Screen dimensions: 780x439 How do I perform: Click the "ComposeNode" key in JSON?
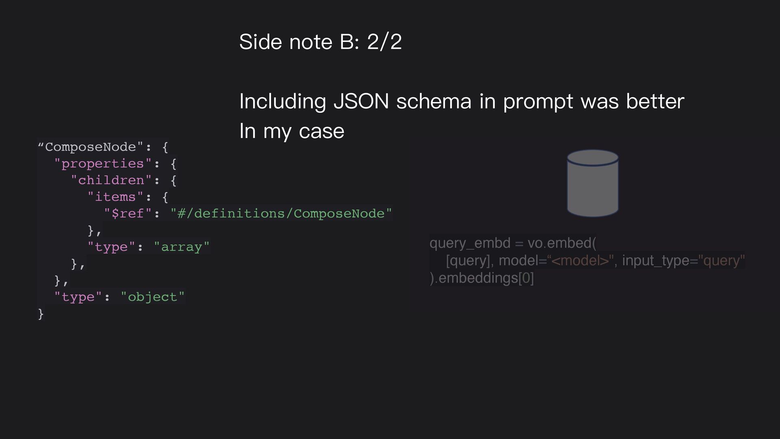91,147
